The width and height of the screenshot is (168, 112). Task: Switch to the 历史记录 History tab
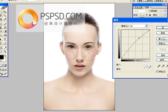click(138, 8)
